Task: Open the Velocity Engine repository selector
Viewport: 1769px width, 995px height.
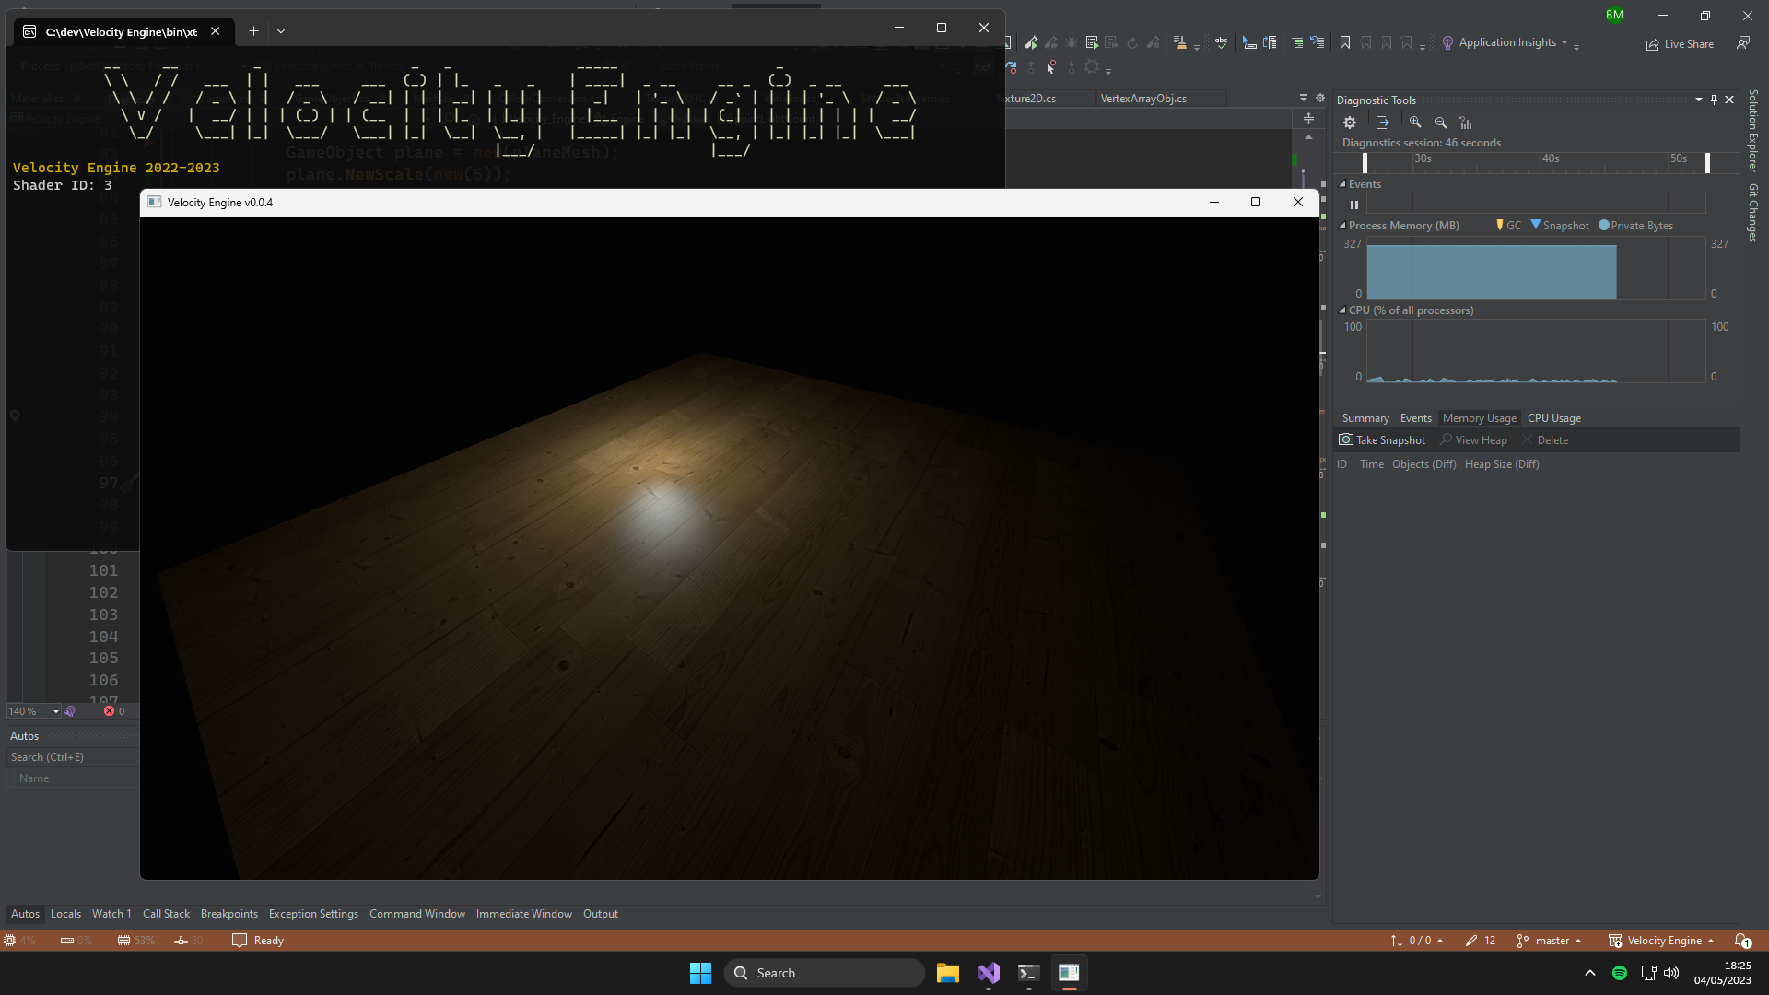Action: coord(1662,941)
